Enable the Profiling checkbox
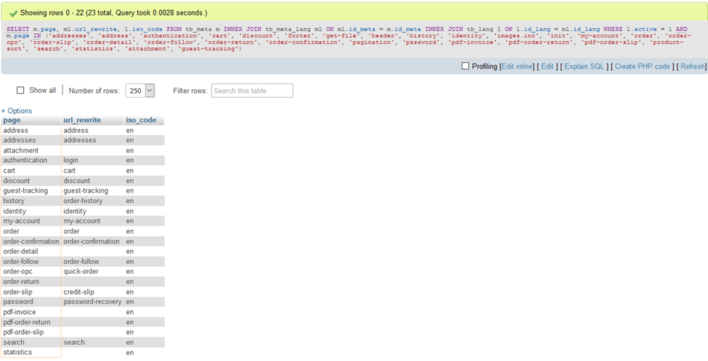Screen dimensions: 708x361 click(x=465, y=67)
